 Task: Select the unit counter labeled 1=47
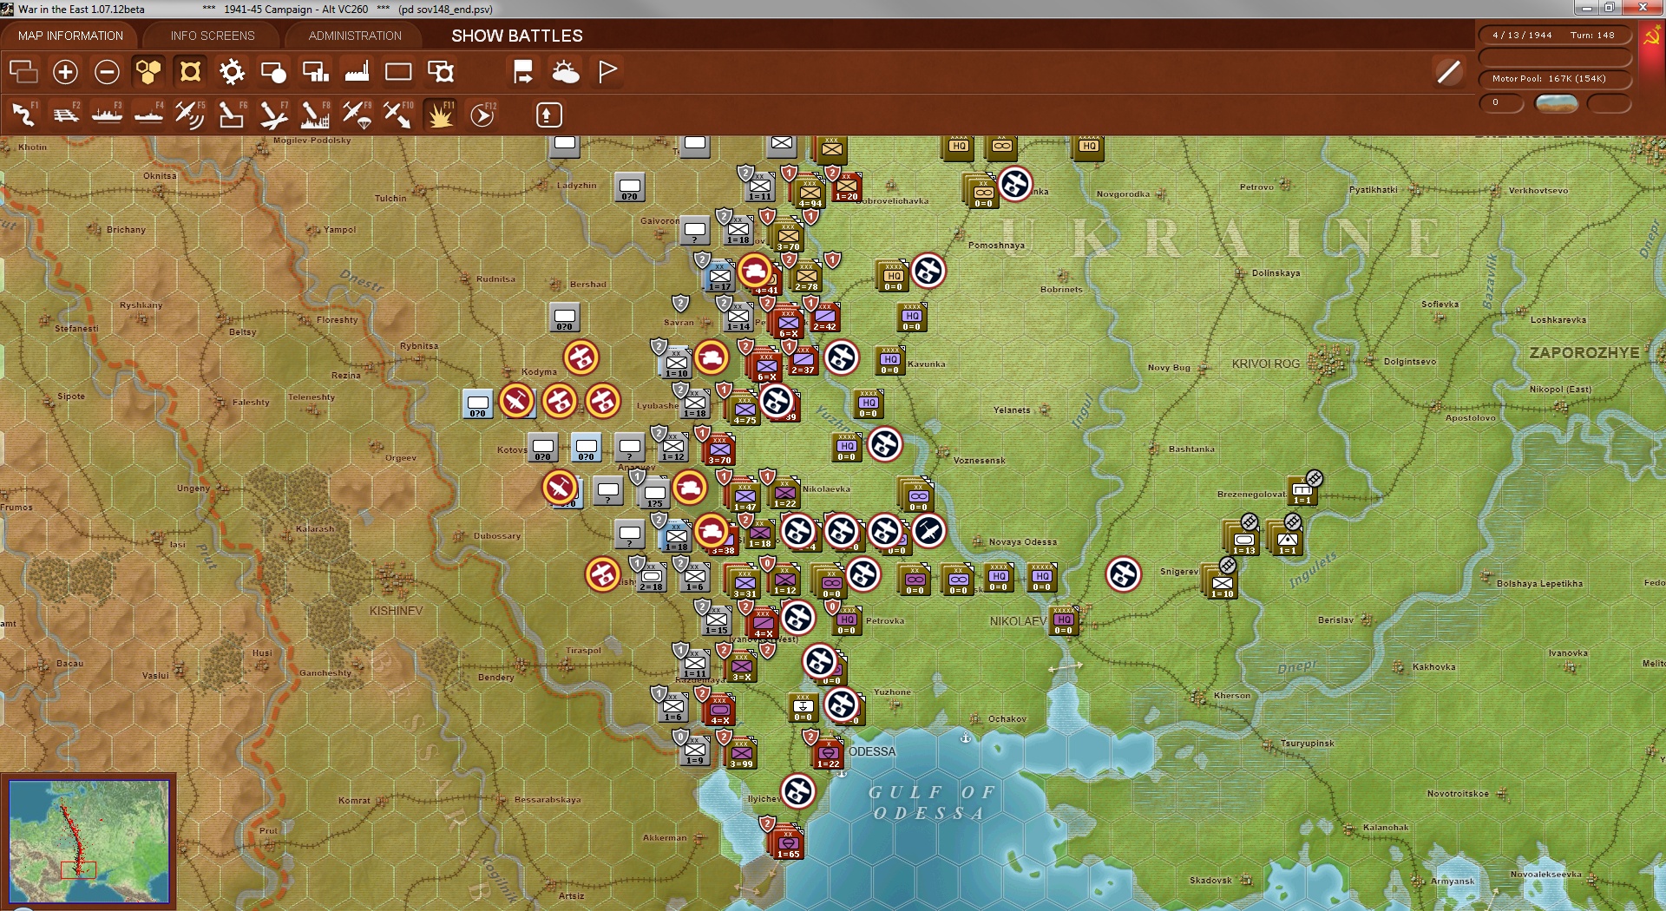point(744,495)
